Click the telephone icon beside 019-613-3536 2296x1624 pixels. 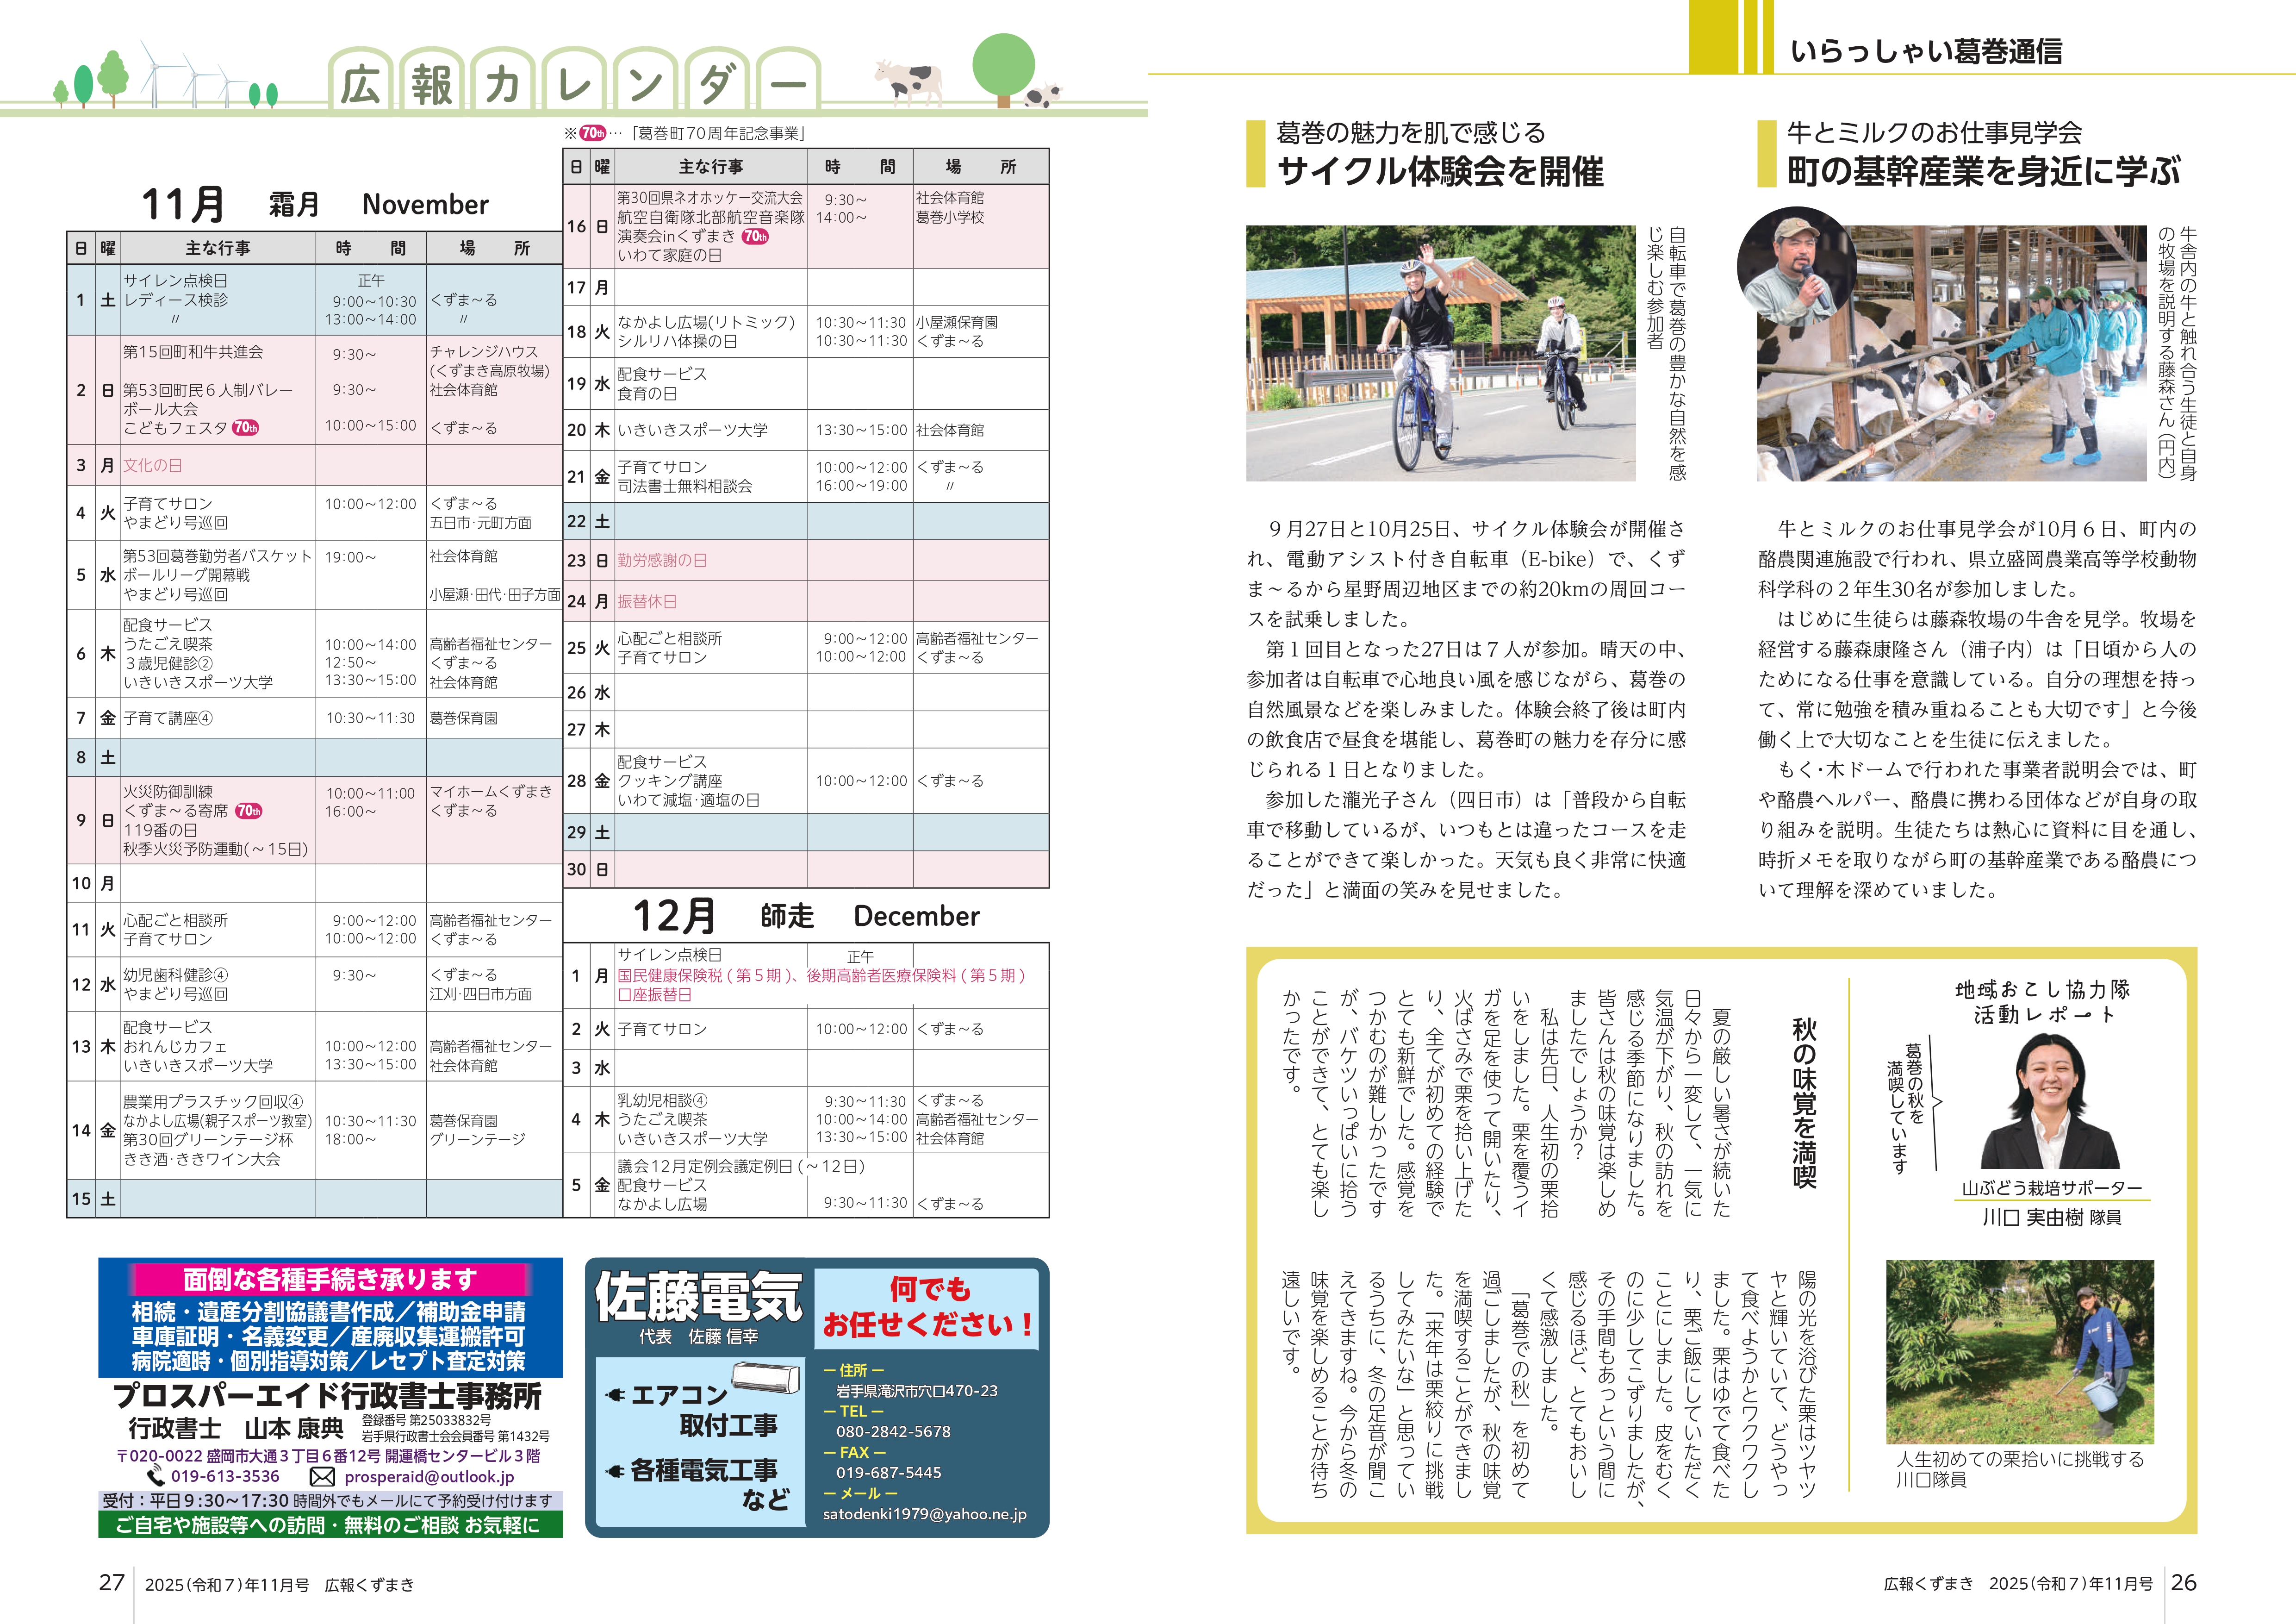click(156, 1476)
